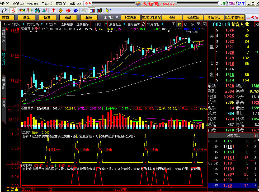Click the lock icon beside 图形叠加
This screenshot has width=259, height=192.
click(x=144, y=24)
